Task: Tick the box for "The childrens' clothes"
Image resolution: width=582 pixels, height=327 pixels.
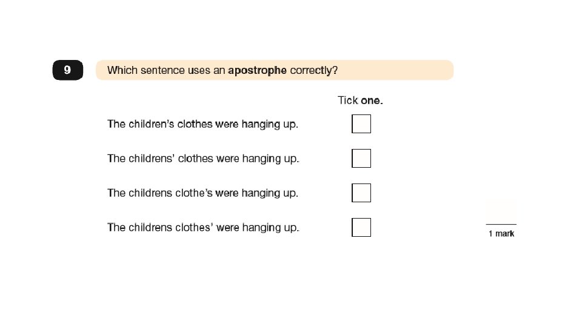Action: tap(361, 159)
